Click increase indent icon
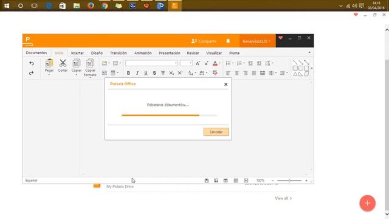389x219 pixels. point(259,63)
